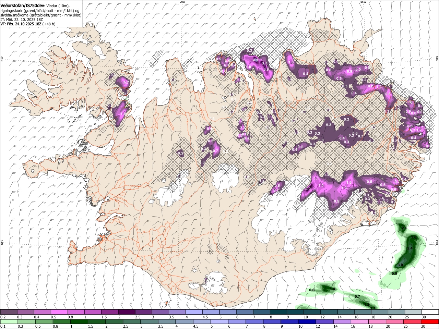Click the first dusky purple snow legend swatch
The width and height of the screenshot is (439, 329).
point(9,312)
